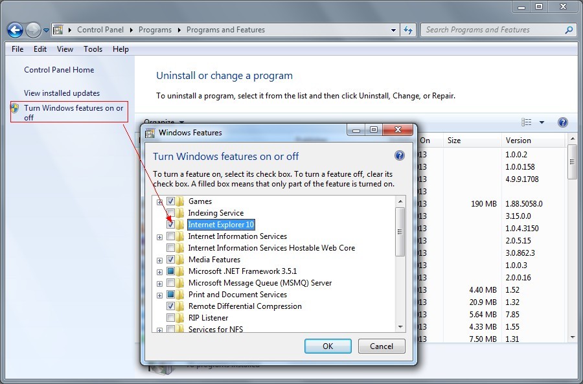
Task: Refresh the Programs and Features view
Action: (408, 30)
